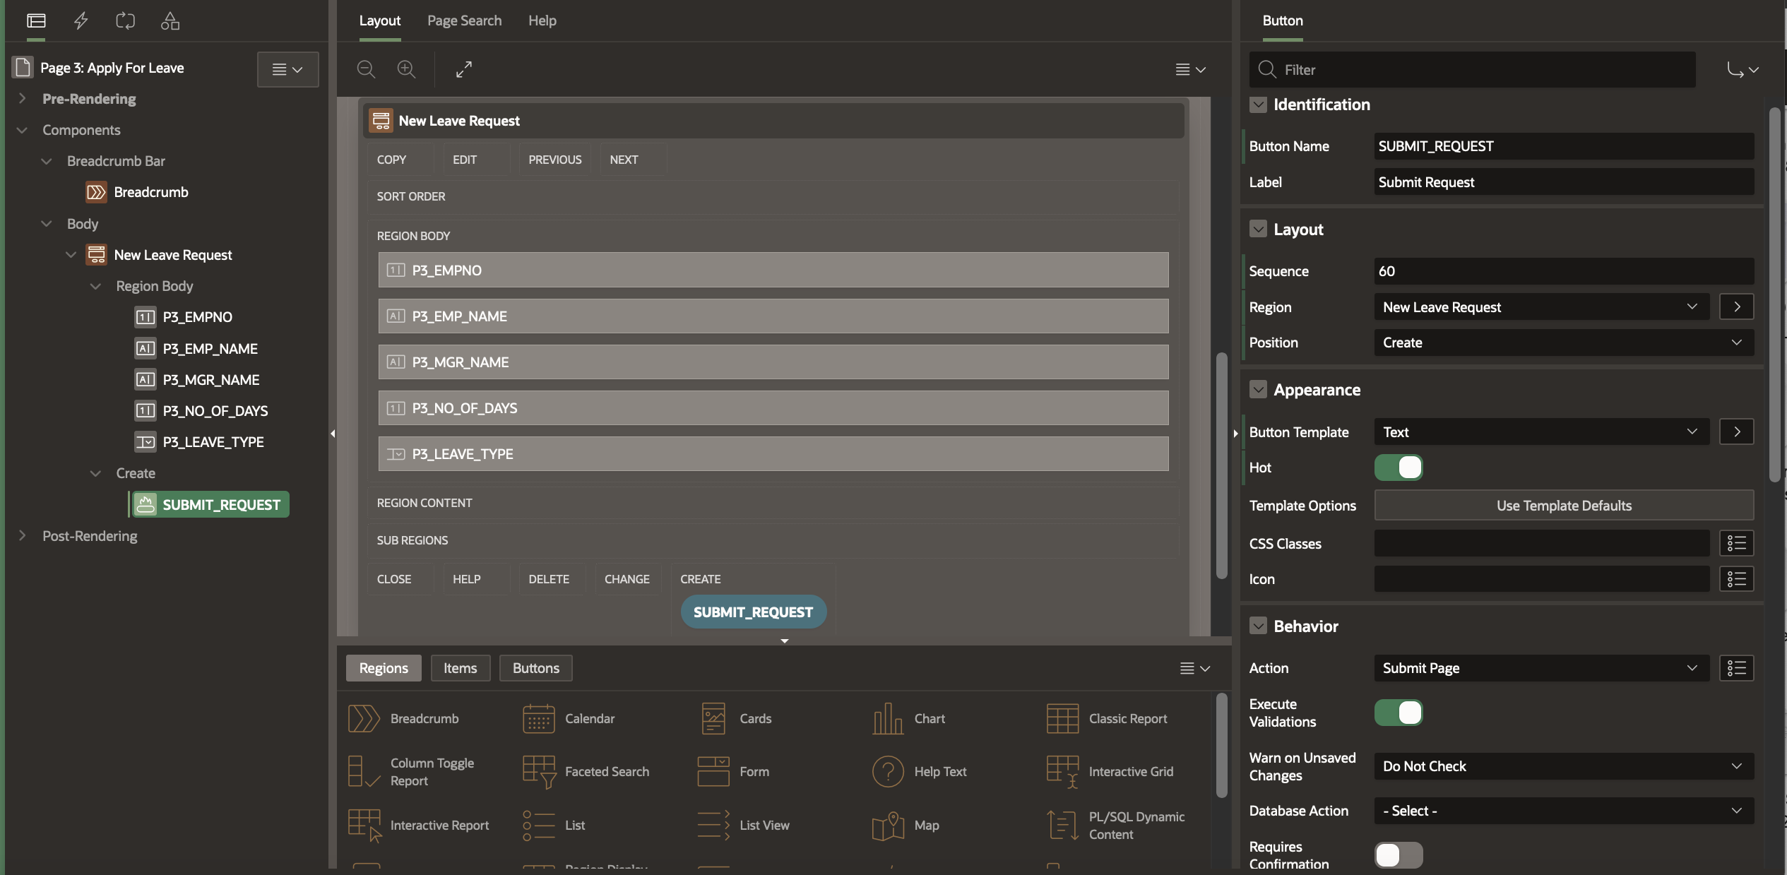Select the Calendar region icon in the gallery

(538, 718)
